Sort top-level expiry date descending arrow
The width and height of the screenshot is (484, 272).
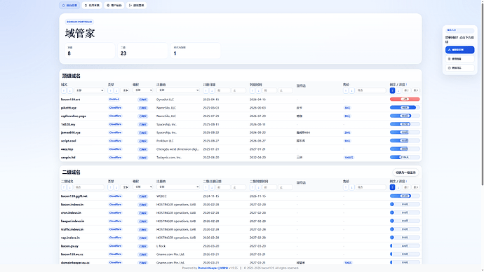click(258, 90)
